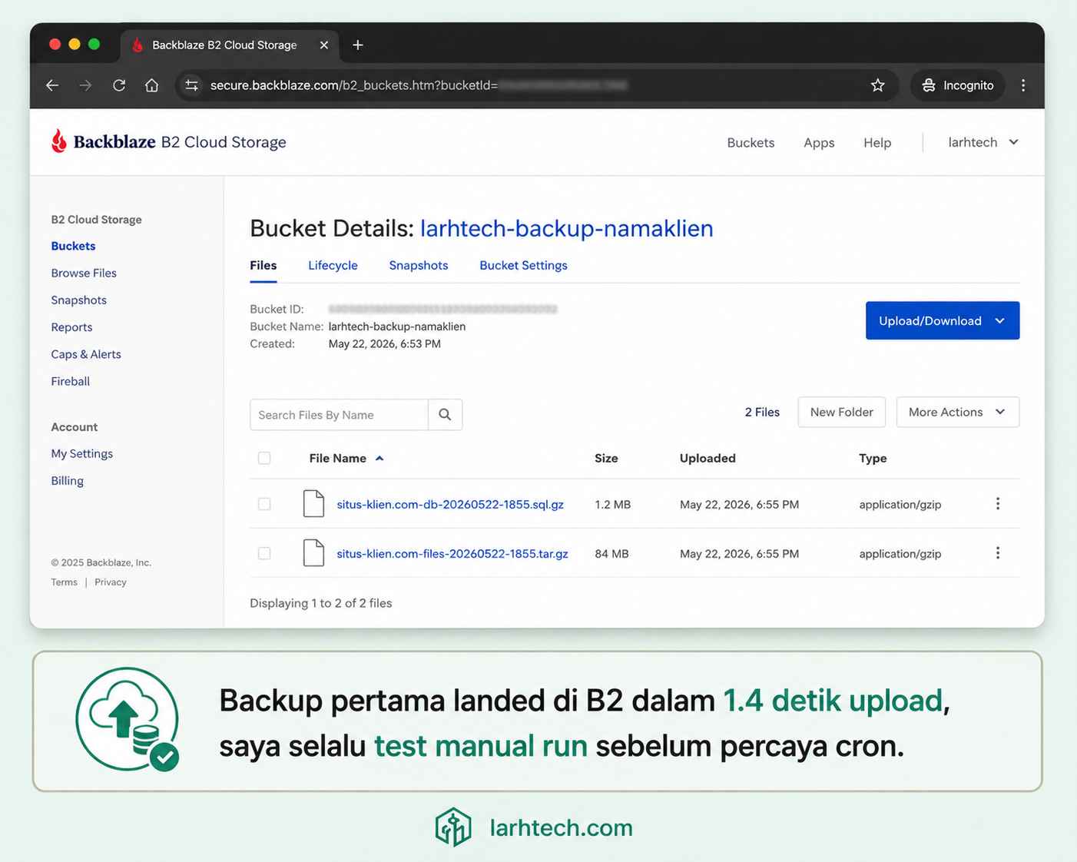This screenshot has height=862, width=1077.
Task: Click created date 'May 22, 2026, 6:53 PM'
Action: 385,344
